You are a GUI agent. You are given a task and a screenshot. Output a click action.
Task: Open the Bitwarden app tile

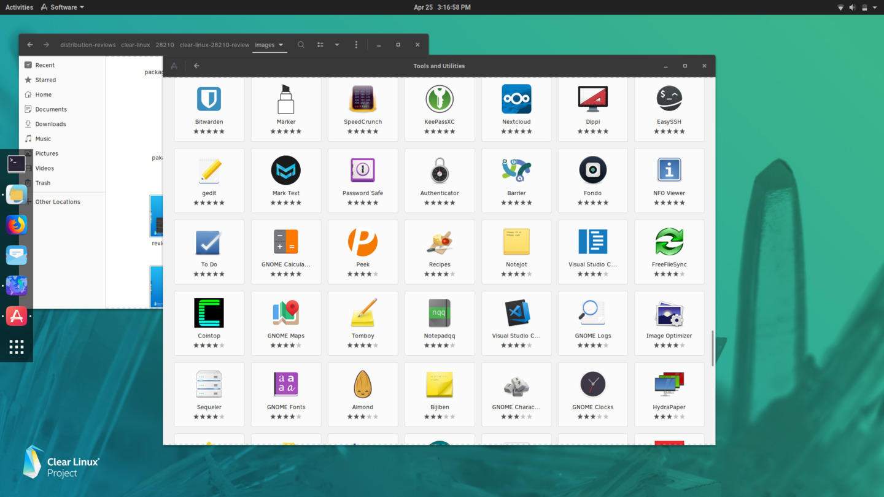[209, 109]
